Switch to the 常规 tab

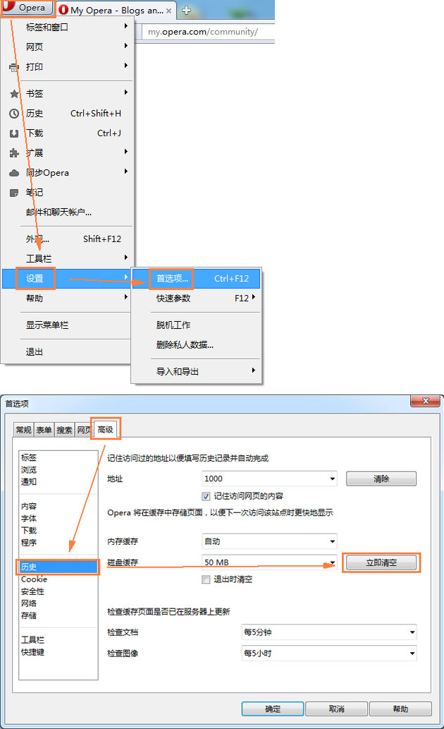(24, 430)
